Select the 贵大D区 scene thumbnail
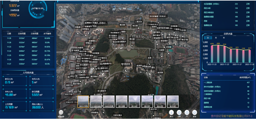The image size is (256, 119). 173,101
